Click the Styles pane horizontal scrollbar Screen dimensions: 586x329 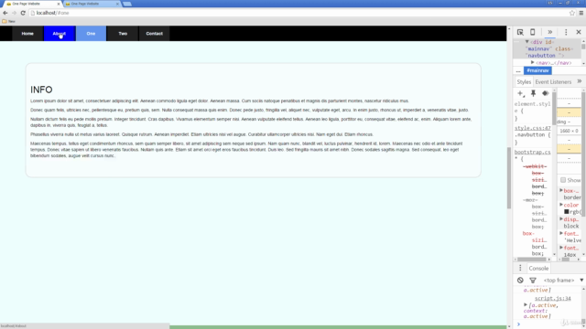pos(531,260)
